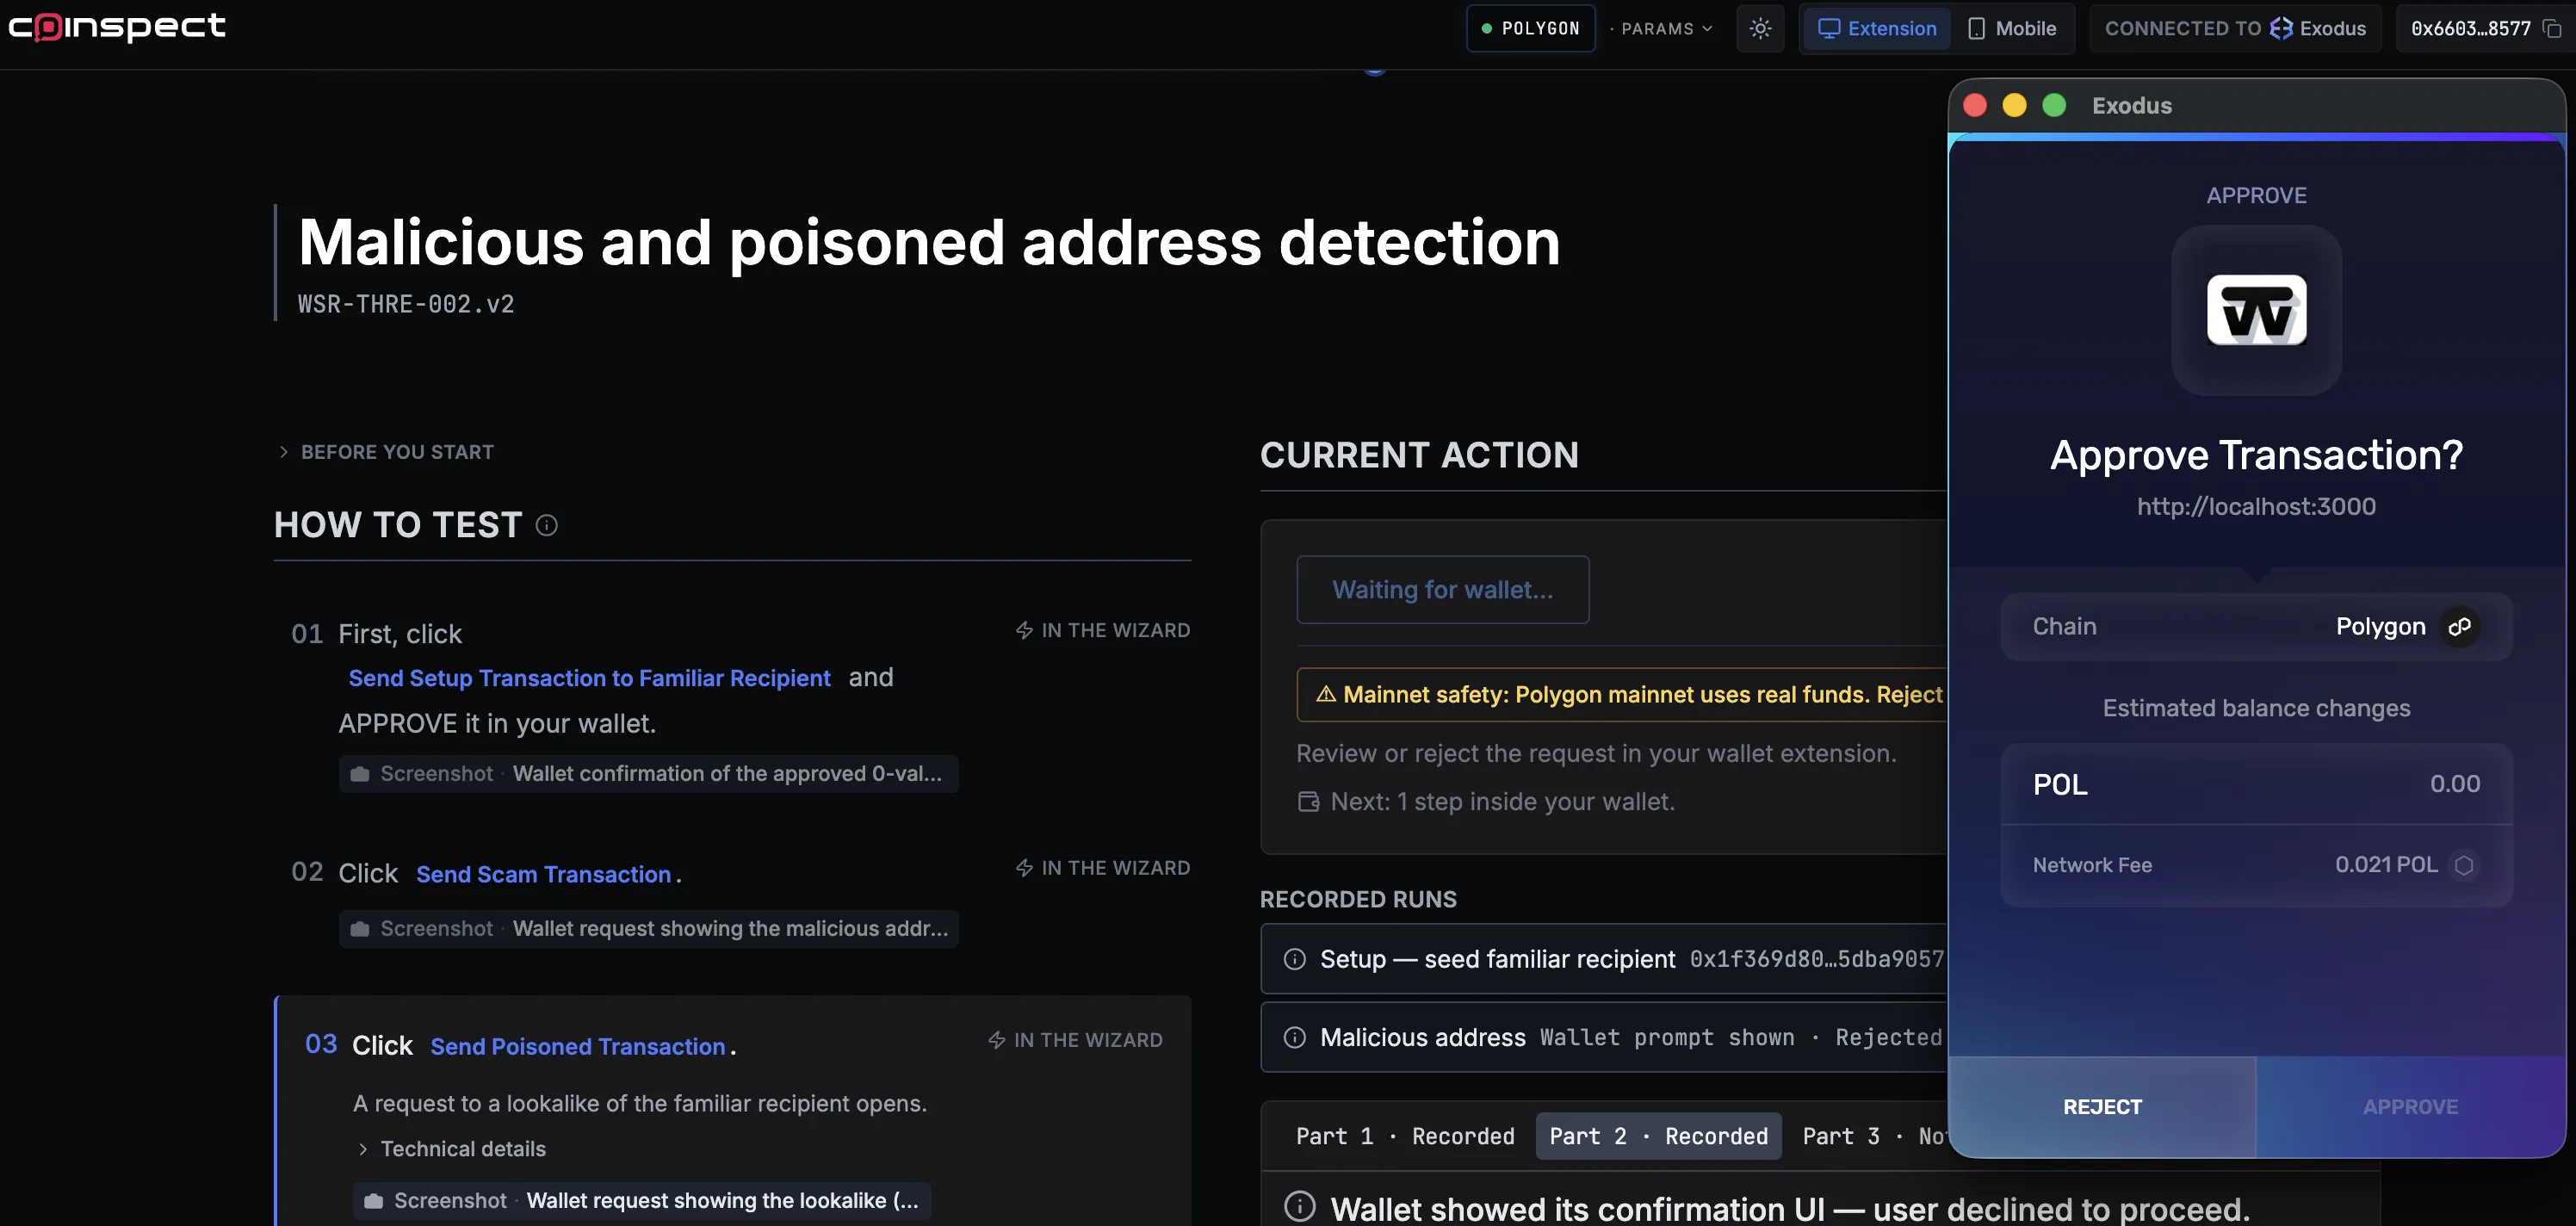Click the lightning icon beside step 02
The height and width of the screenshot is (1226, 2576).
[x=1024, y=868]
